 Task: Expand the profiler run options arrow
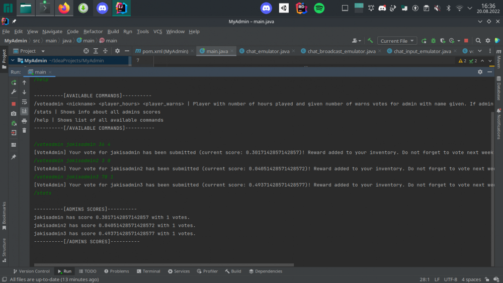[x=459, y=41]
